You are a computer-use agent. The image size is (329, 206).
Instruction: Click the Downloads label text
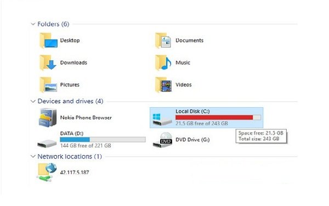click(73, 62)
